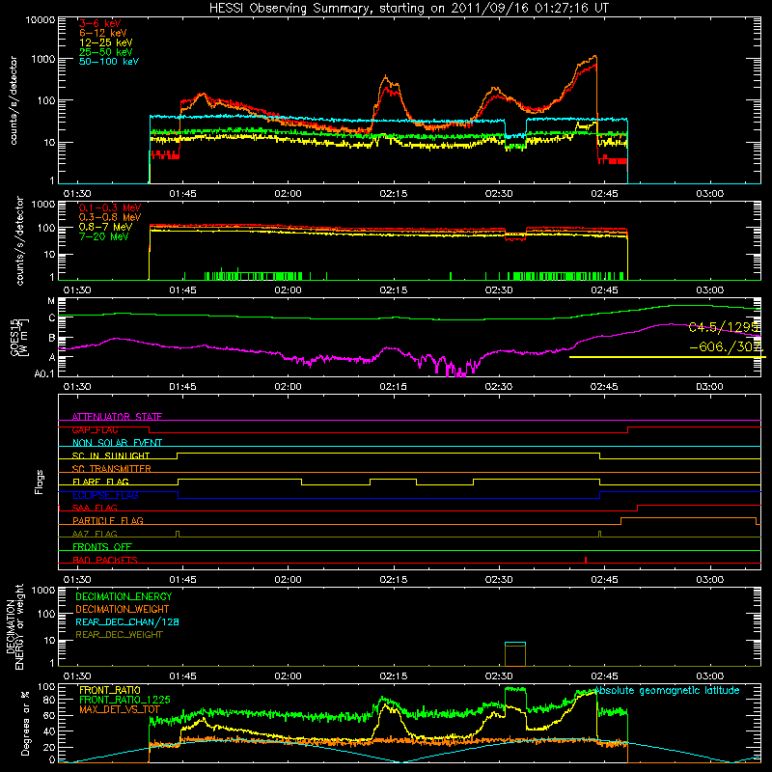Click the Degrees or % axis label

(24, 723)
